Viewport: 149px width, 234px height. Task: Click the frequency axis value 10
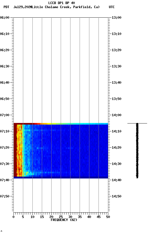(32, 217)
